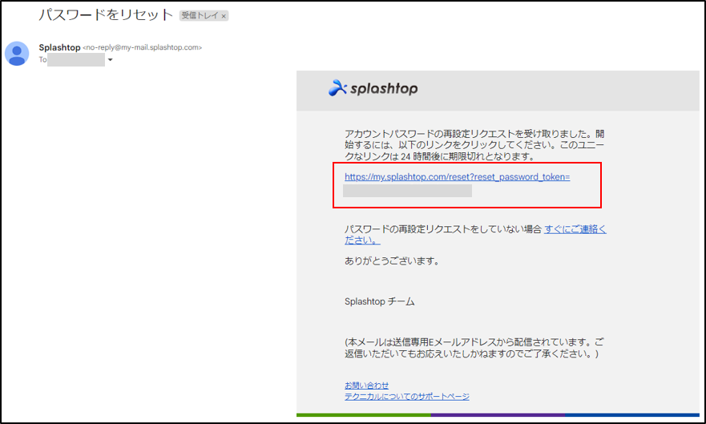Click the すぐにご連絡ください link

pos(475,235)
